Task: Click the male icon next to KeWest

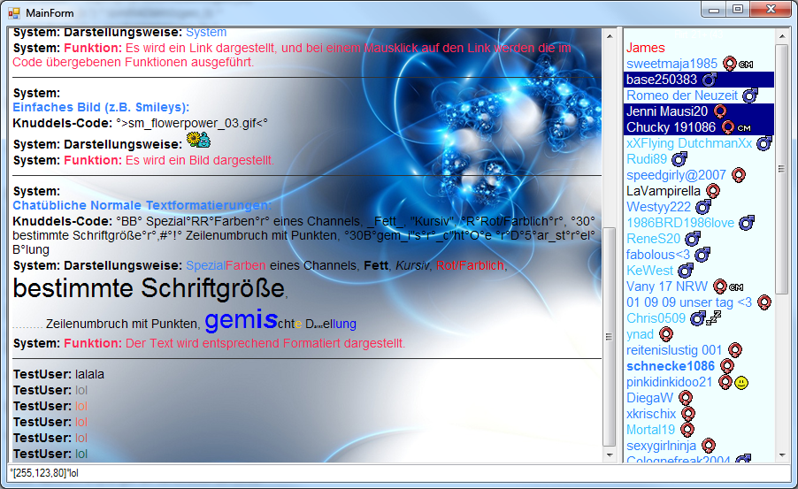Action: click(686, 271)
